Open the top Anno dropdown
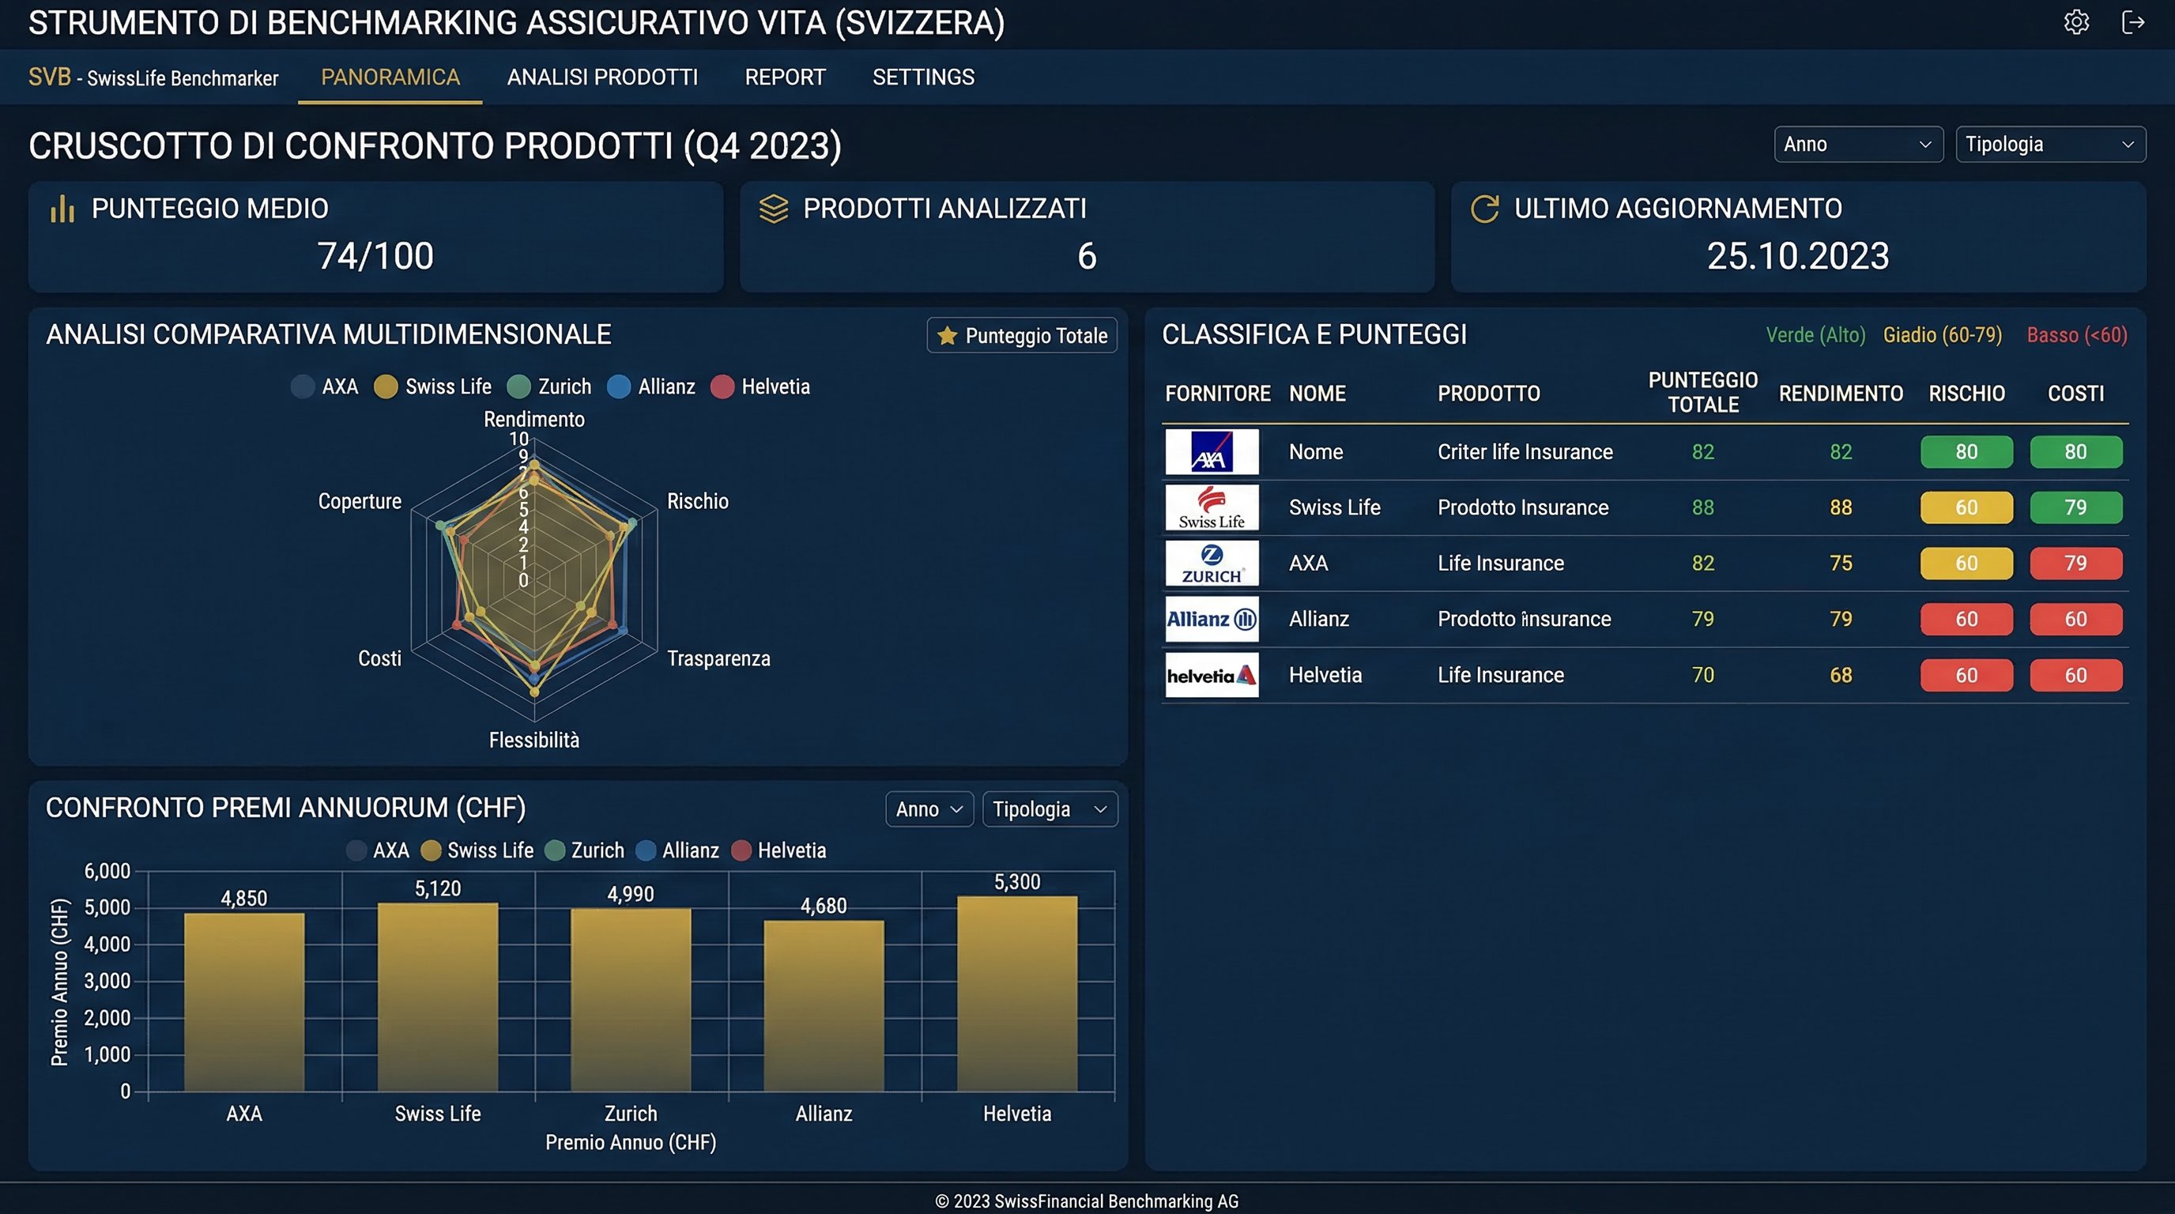The width and height of the screenshot is (2175, 1214). point(1857,145)
